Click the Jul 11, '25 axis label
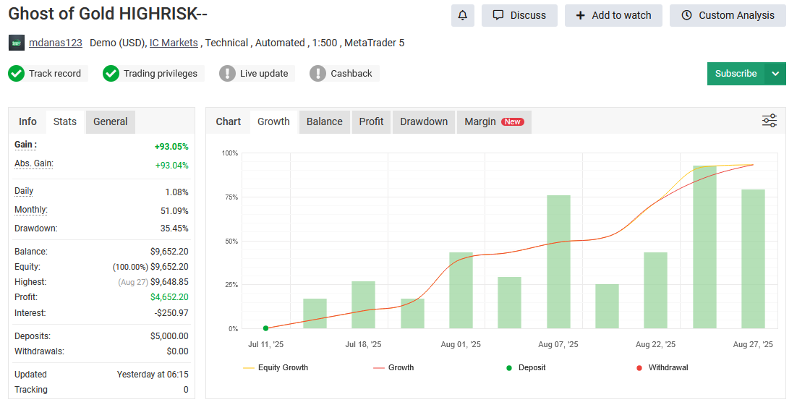The height and width of the screenshot is (410, 797). [x=266, y=344]
